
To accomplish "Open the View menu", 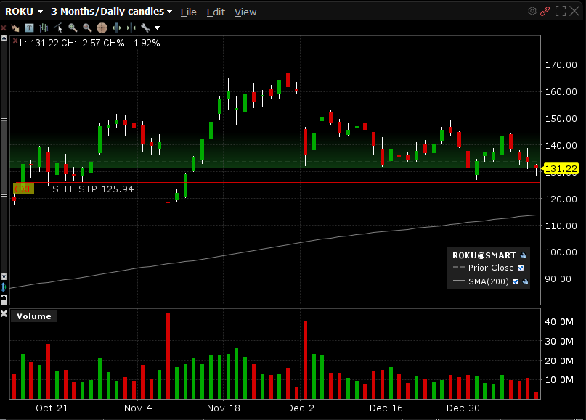I will click(x=245, y=12).
